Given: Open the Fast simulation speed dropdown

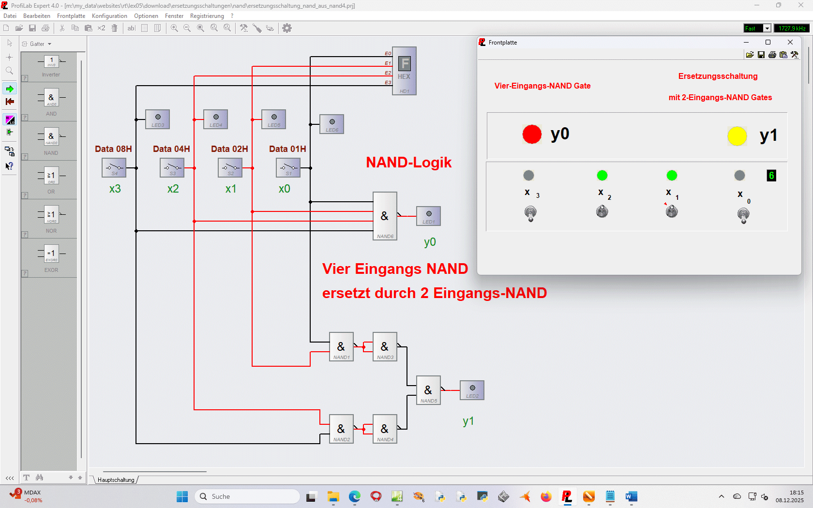Looking at the screenshot, I should point(767,28).
